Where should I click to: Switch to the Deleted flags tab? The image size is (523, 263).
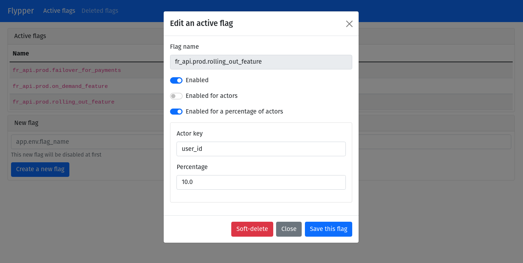(x=100, y=11)
